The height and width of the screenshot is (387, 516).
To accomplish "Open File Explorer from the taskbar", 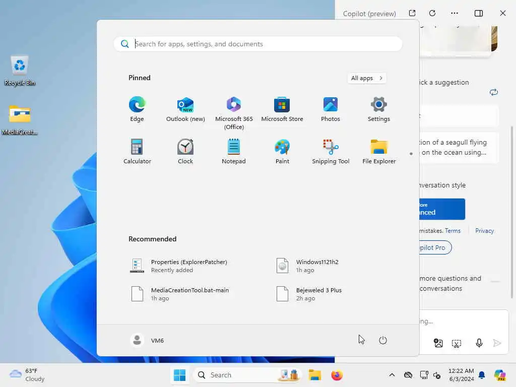I will (x=314, y=375).
